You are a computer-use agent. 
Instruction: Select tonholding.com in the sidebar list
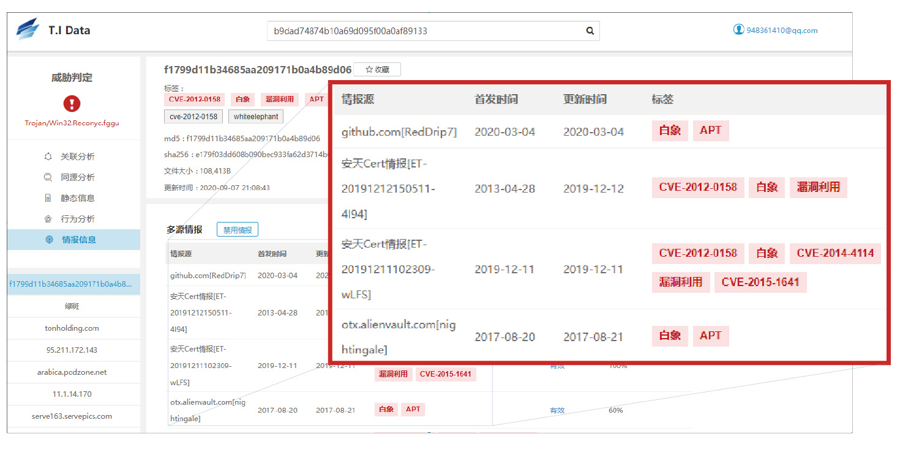pos(73,328)
